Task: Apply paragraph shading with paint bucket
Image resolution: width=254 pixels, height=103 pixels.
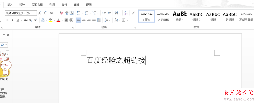Action: pyautogui.click(x=116, y=20)
